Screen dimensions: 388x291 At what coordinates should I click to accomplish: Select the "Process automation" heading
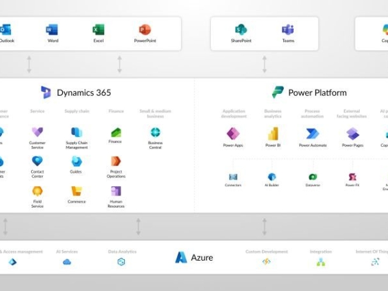(x=312, y=113)
